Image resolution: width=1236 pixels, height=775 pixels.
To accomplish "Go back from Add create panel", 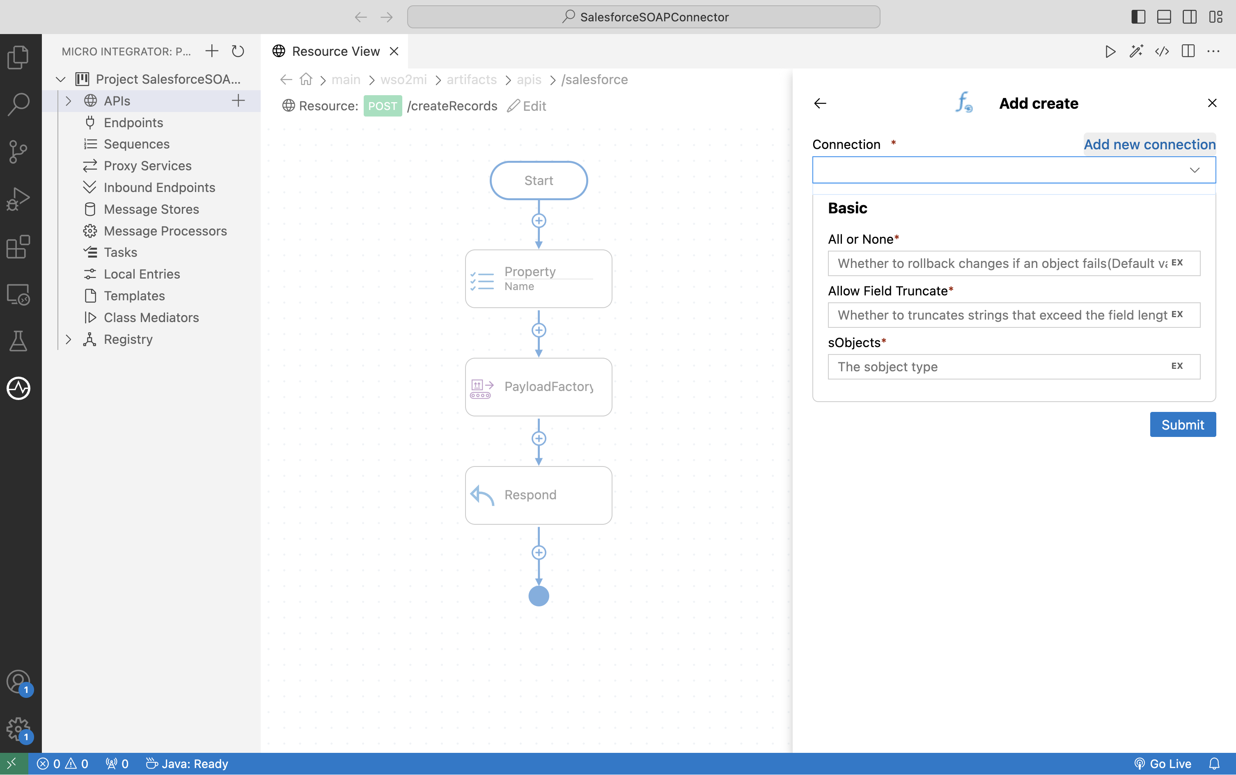I will 820,103.
